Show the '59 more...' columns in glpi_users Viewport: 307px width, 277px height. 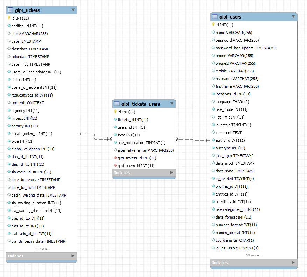(254, 255)
